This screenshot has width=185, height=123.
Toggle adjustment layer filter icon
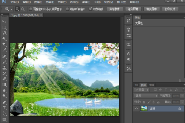[160, 90]
